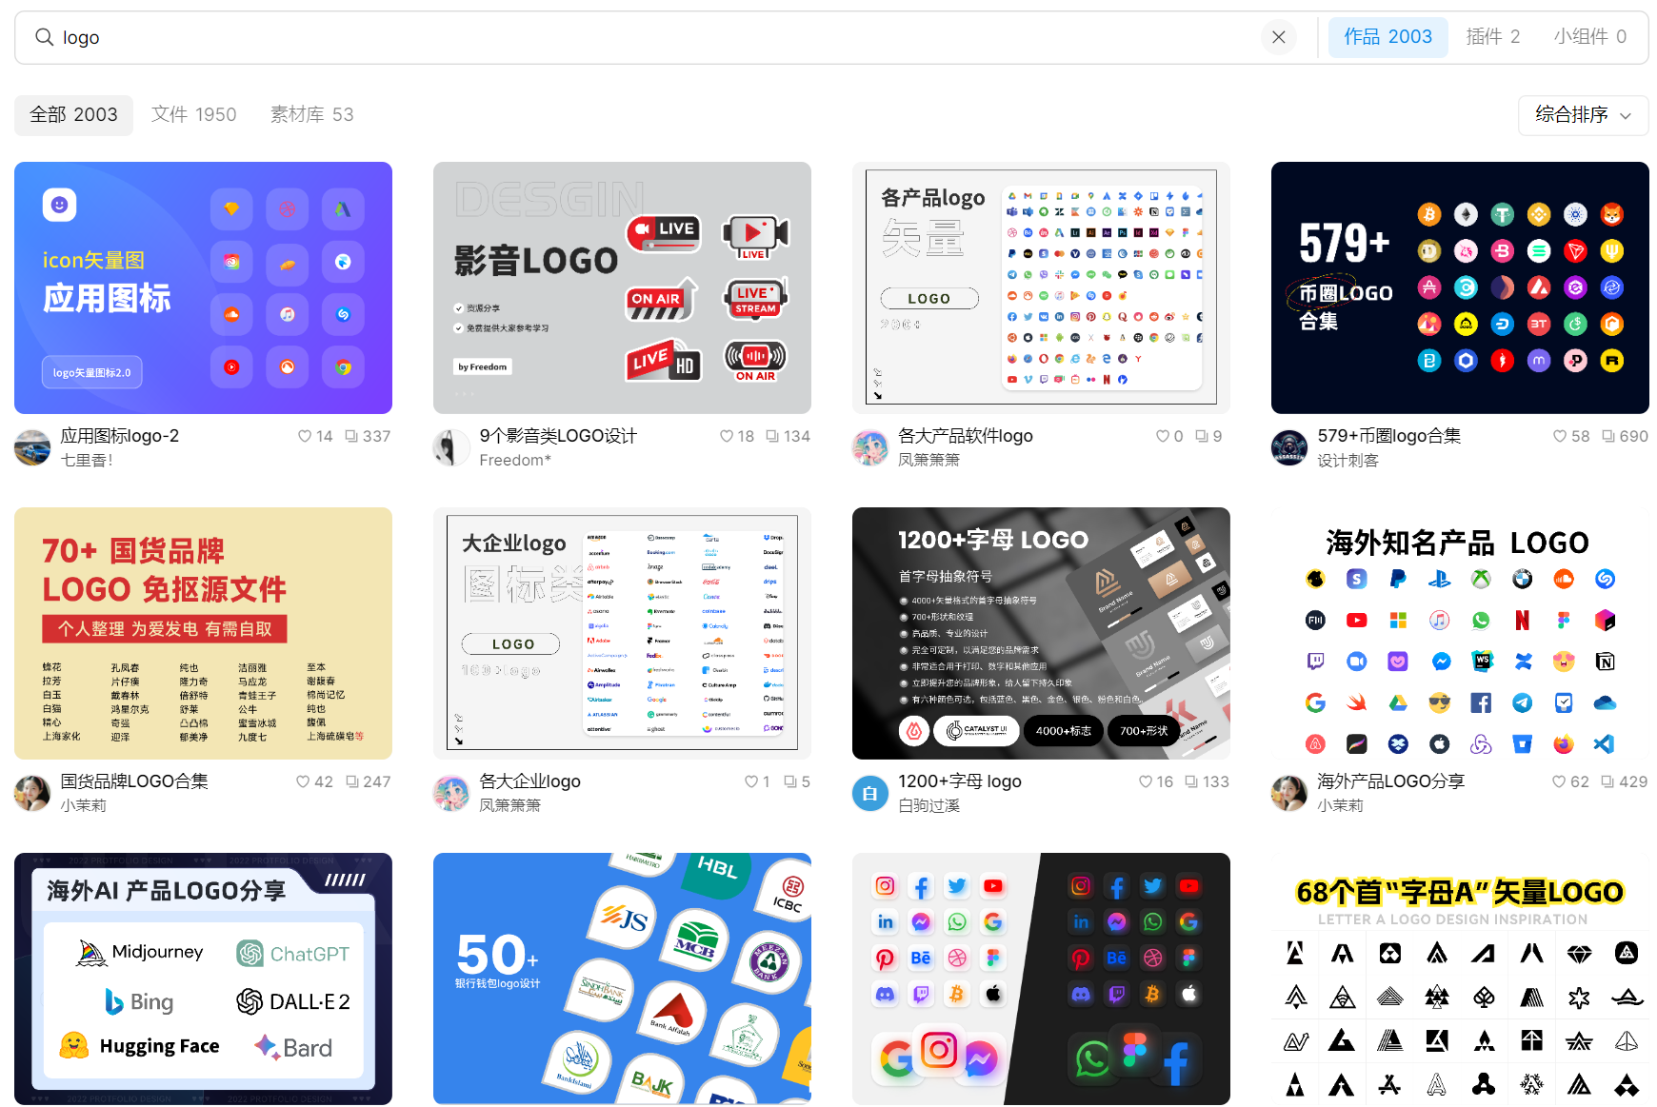This screenshot has height=1107, width=1657.
Task: Click the 1200+字母 logo title link
Action: [x=960, y=781]
